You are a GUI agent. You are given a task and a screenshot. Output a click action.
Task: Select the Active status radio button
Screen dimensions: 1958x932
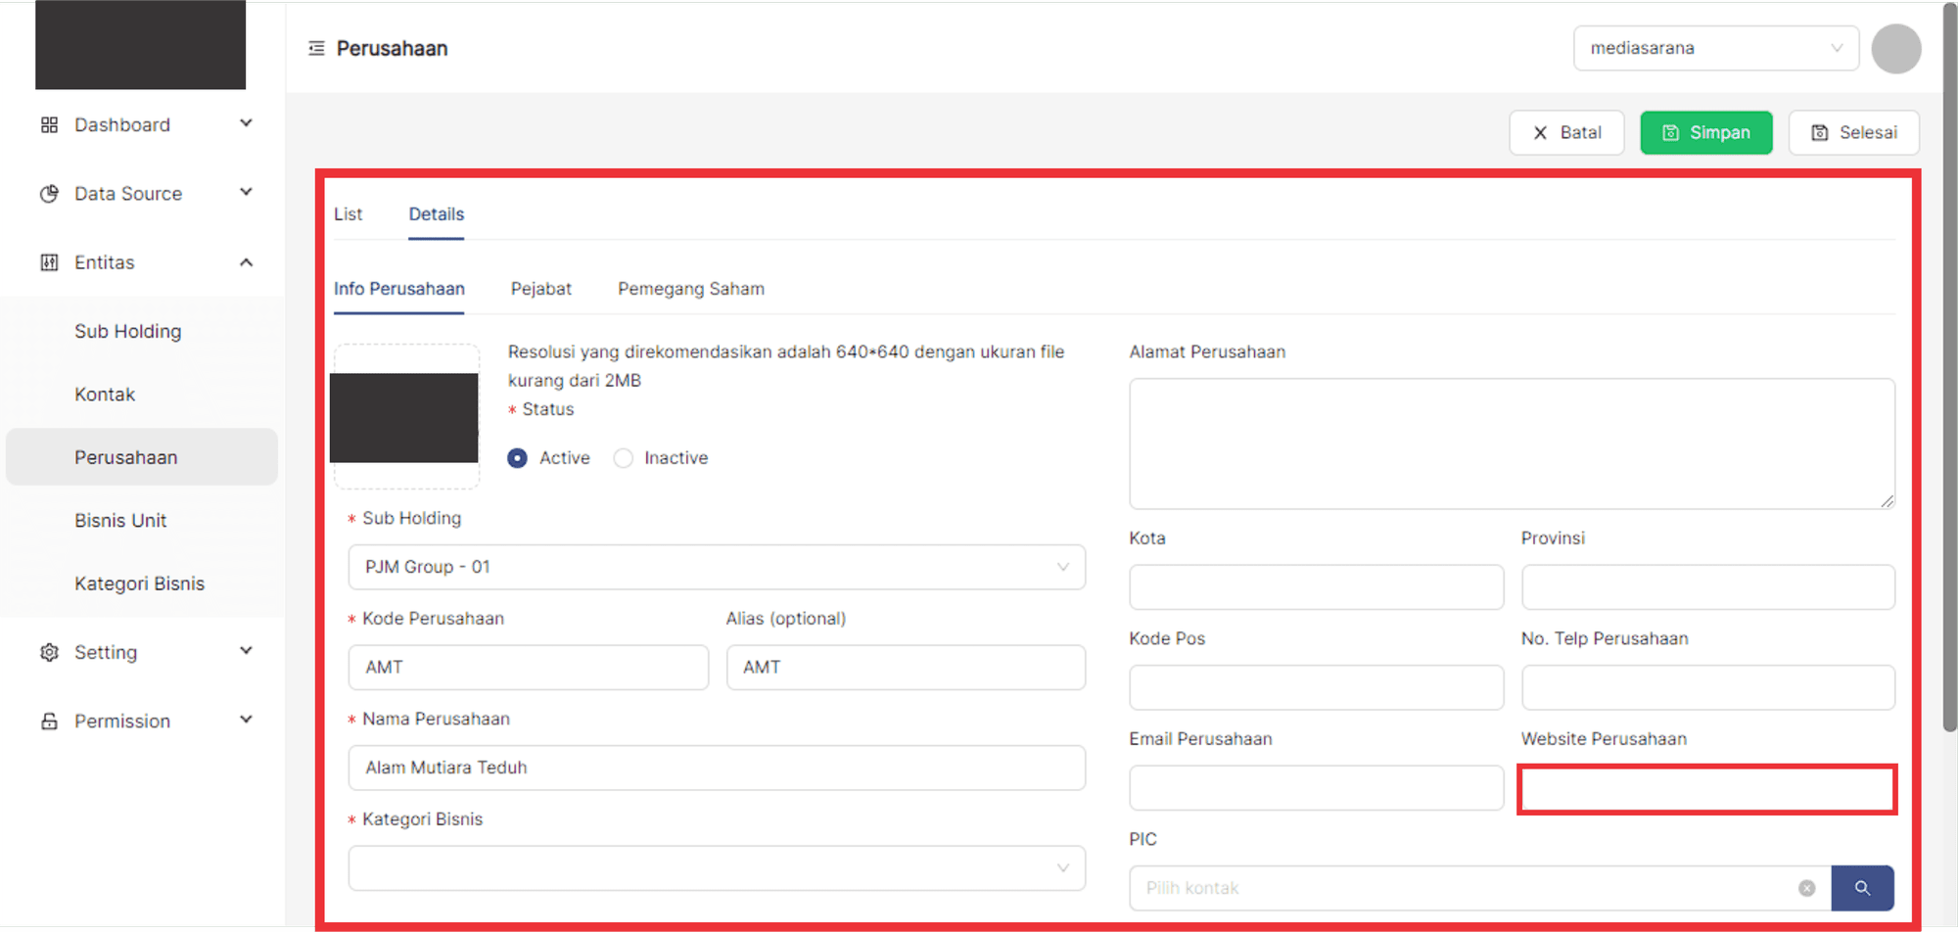[518, 458]
